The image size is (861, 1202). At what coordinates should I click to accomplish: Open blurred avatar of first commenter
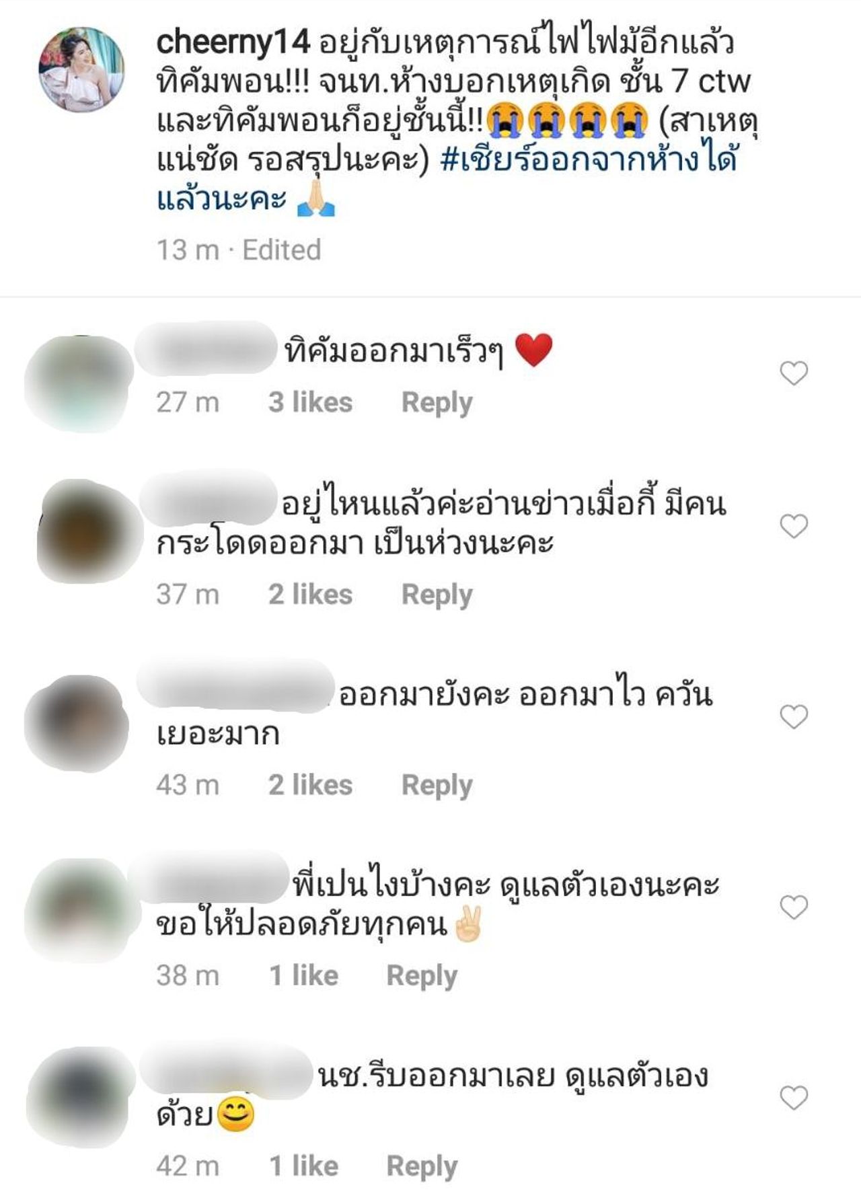tap(79, 383)
